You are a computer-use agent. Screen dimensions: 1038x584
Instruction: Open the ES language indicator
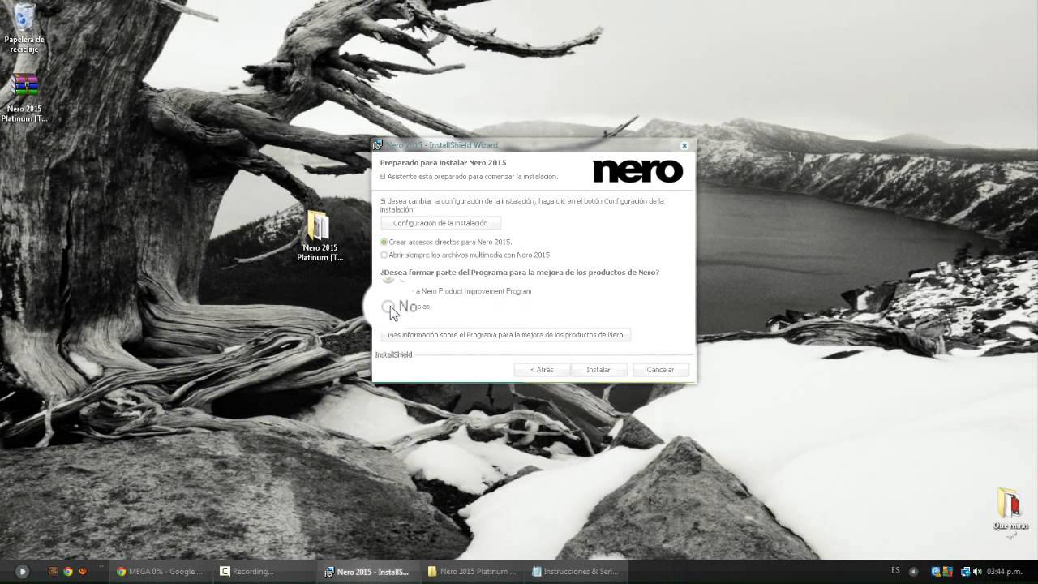895,570
